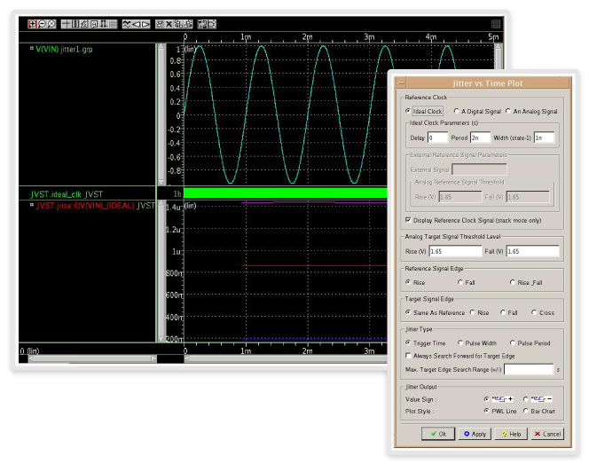Disable Display Reference Clock Signal checkbox
The image size is (589, 464).
tap(408, 219)
